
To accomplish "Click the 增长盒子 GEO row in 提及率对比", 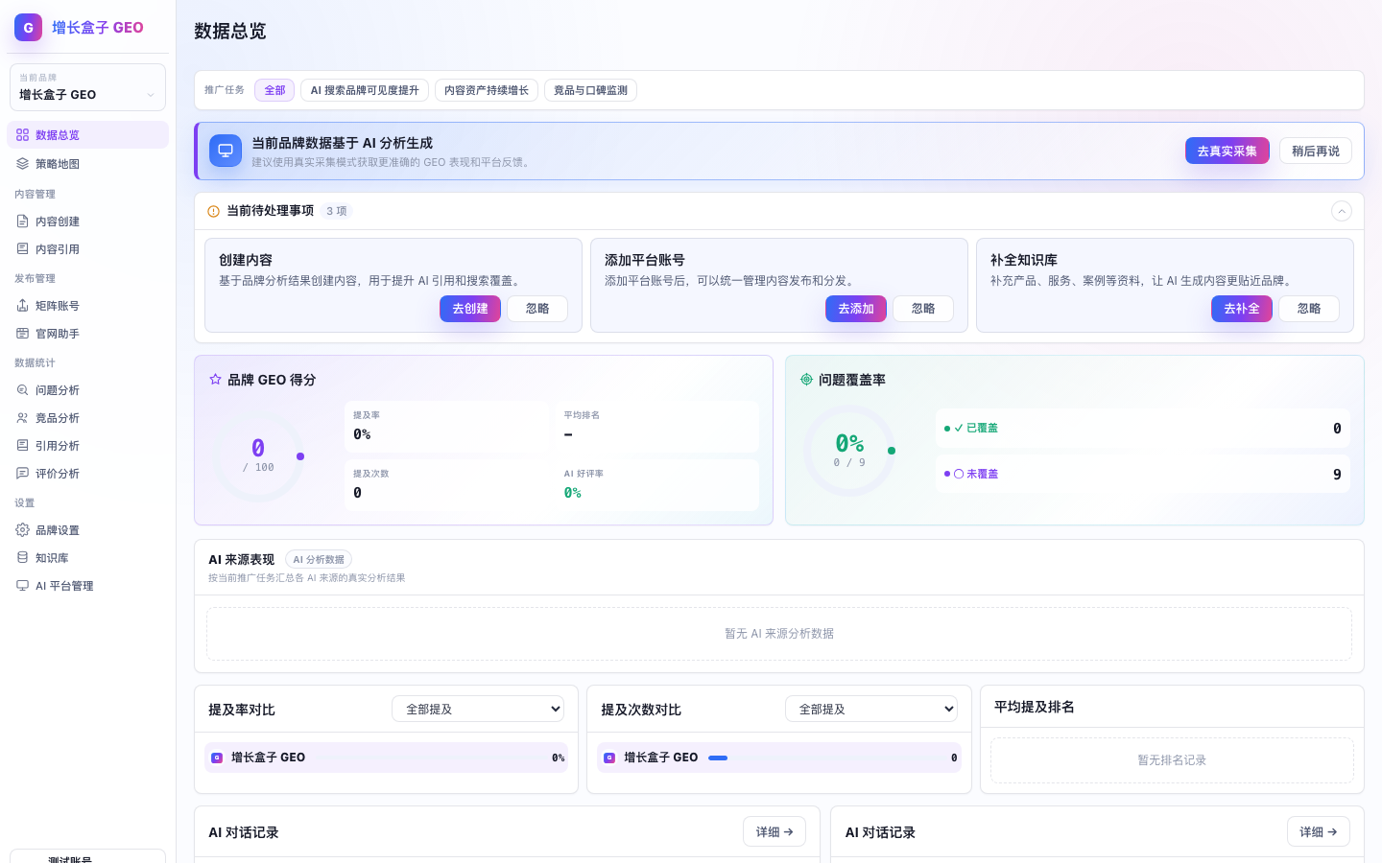I will tap(386, 758).
